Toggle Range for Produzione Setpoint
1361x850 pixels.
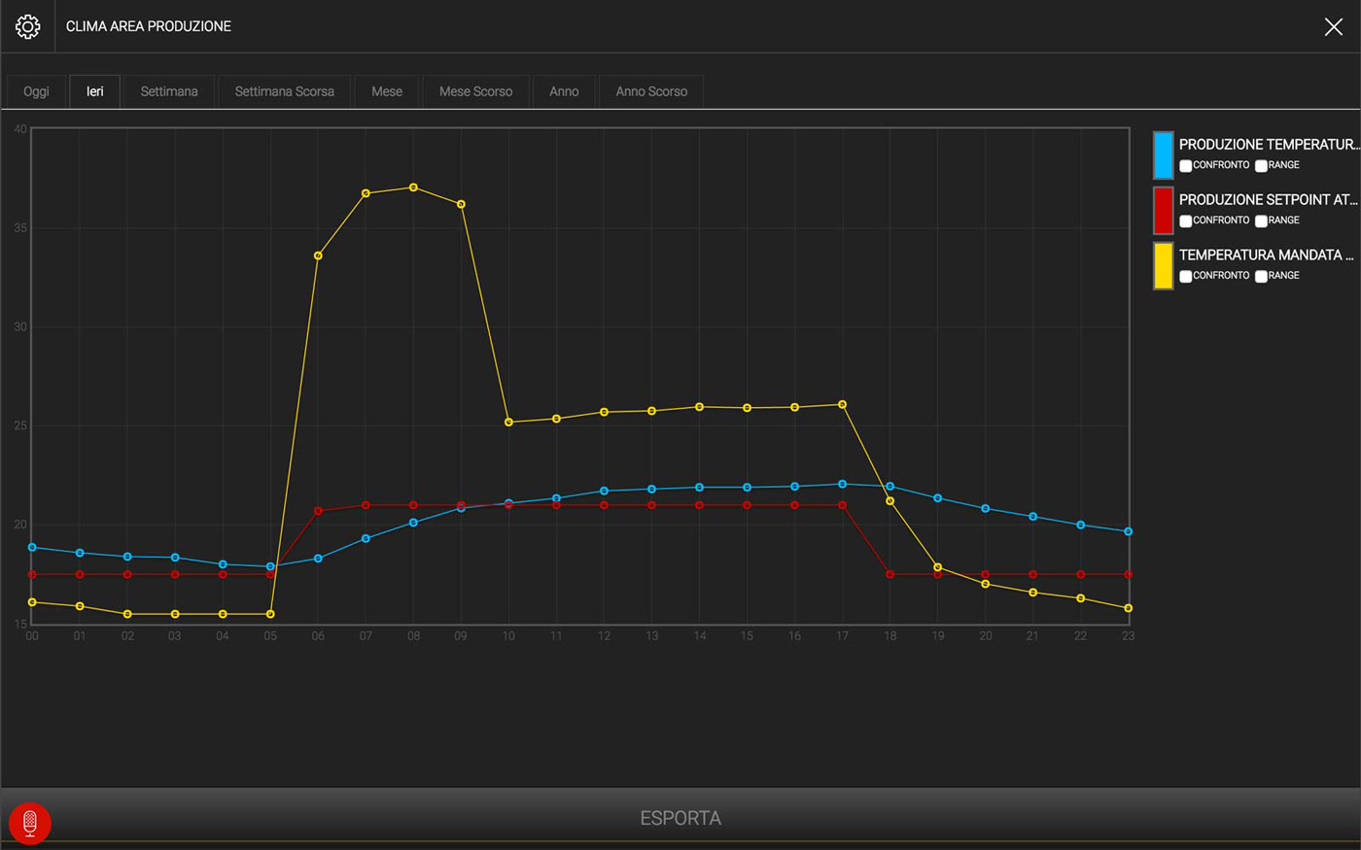tap(1260, 221)
